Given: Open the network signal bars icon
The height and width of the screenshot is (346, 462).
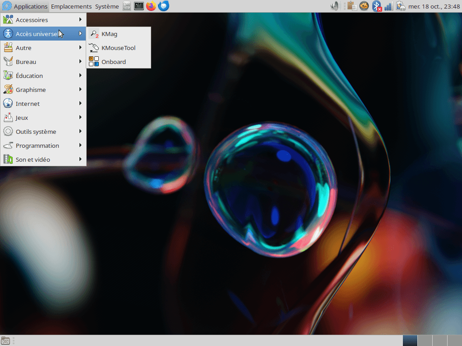Looking at the screenshot, I should [388, 6].
